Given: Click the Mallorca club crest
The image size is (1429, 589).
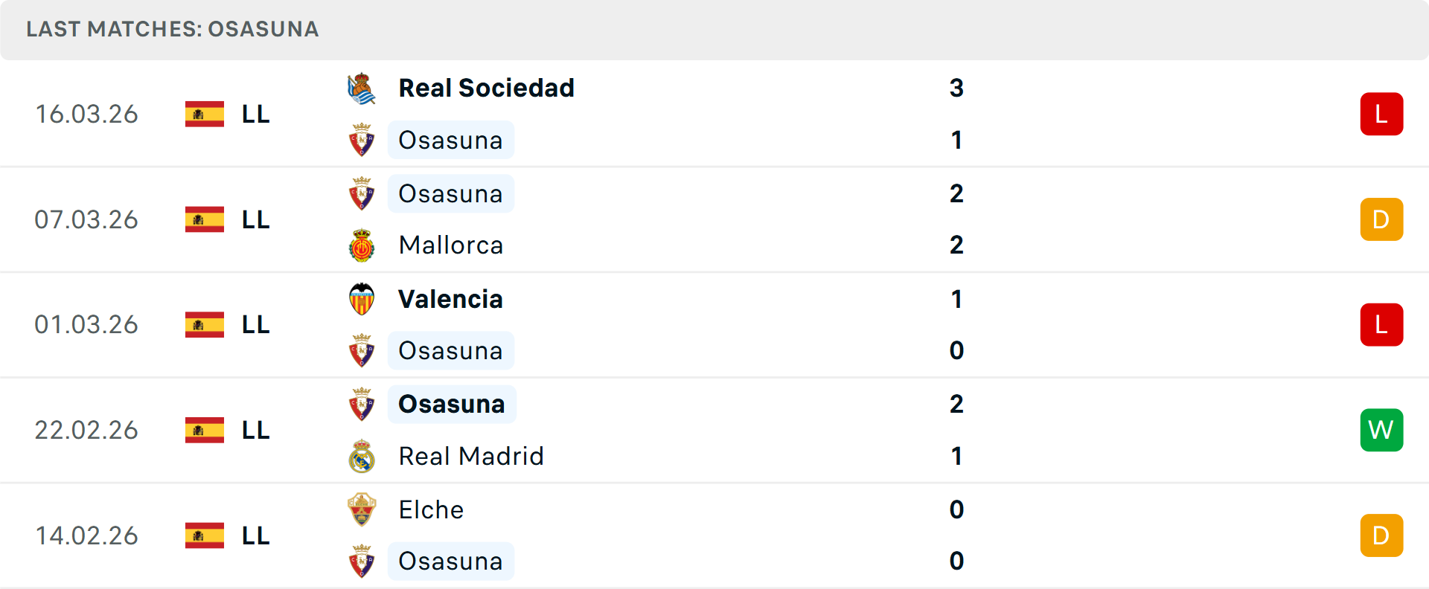Looking at the screenshot, I should pos(362,245).
